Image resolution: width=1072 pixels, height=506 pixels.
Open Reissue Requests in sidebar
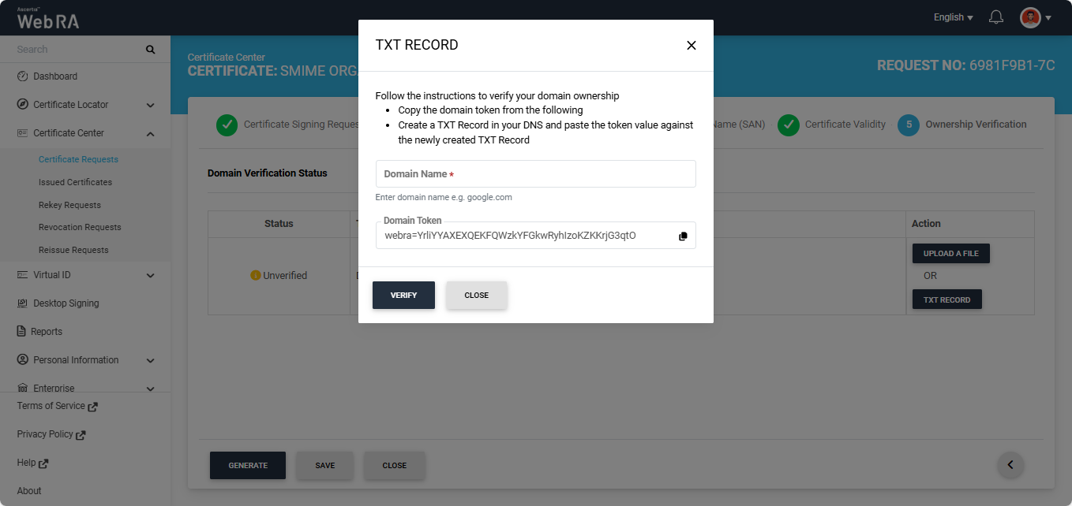(73, 250)
